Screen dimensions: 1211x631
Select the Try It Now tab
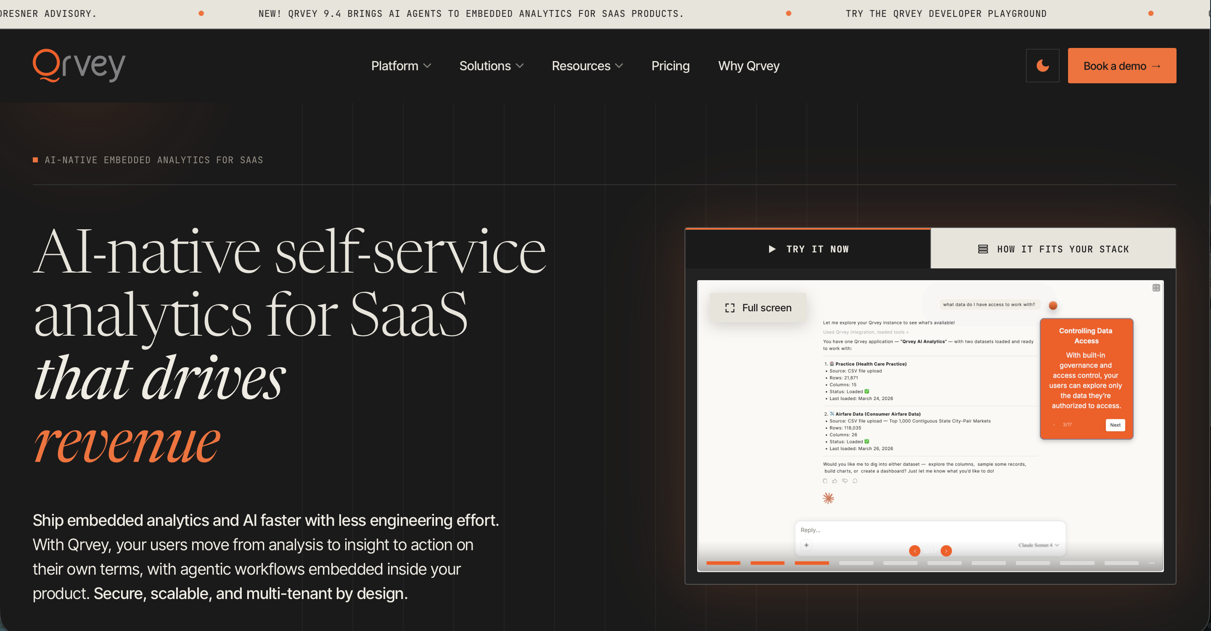click(808, 249)
